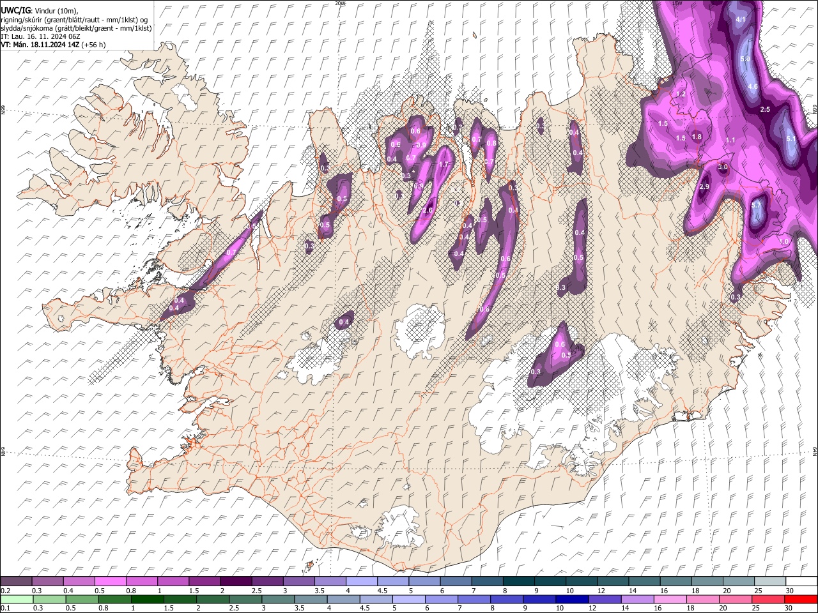Select the 'IT: Lau. 16. 11. 2024 06Z' line
The image size is (818, 613).
click(40, 36)
